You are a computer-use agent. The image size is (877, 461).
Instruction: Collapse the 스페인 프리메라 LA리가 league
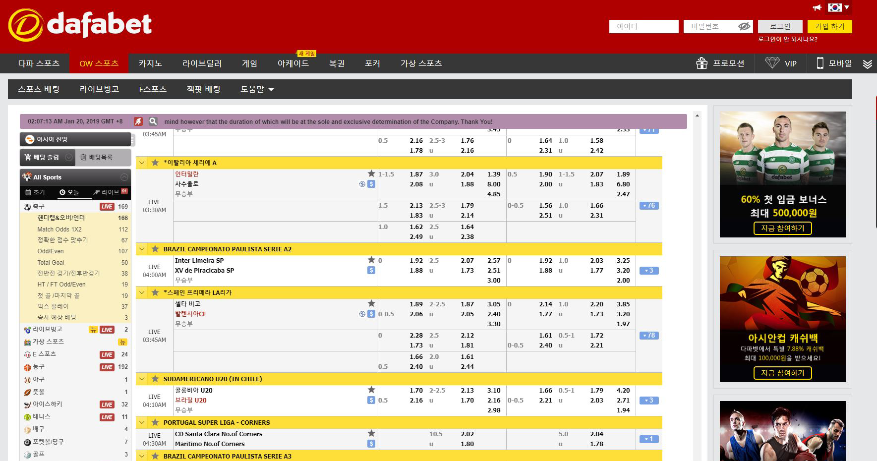[x=142, y=292]
